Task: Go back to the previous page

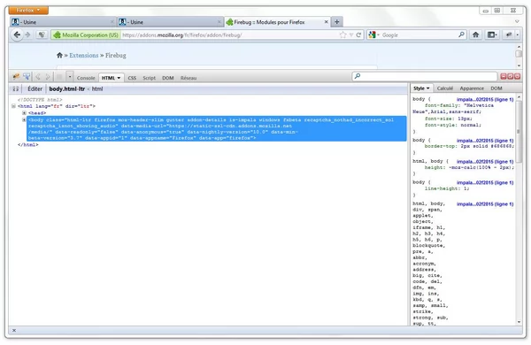Action: (x=17, y=34)
